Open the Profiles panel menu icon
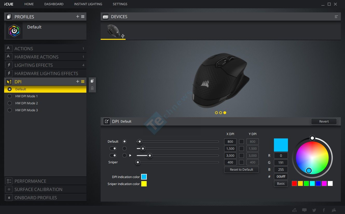This screenshot has width=345, height=214. point(83,17)
